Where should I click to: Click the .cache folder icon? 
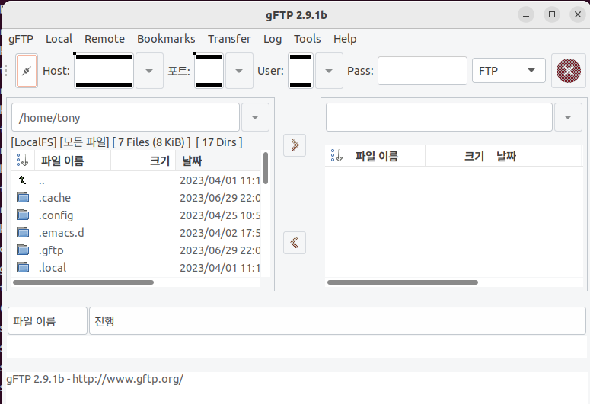(x=23, y=198)
